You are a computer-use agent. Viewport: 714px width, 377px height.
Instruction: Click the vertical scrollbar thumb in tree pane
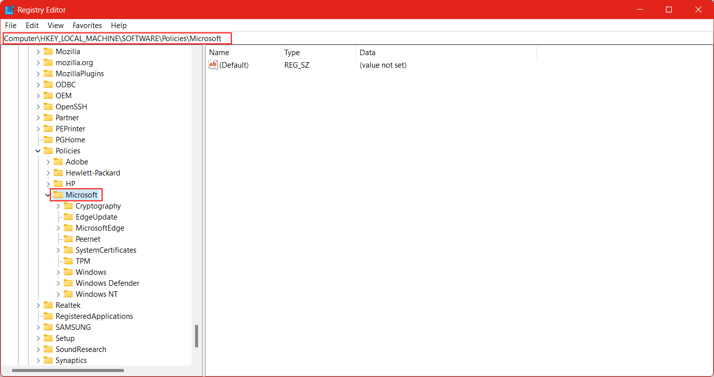197,336
